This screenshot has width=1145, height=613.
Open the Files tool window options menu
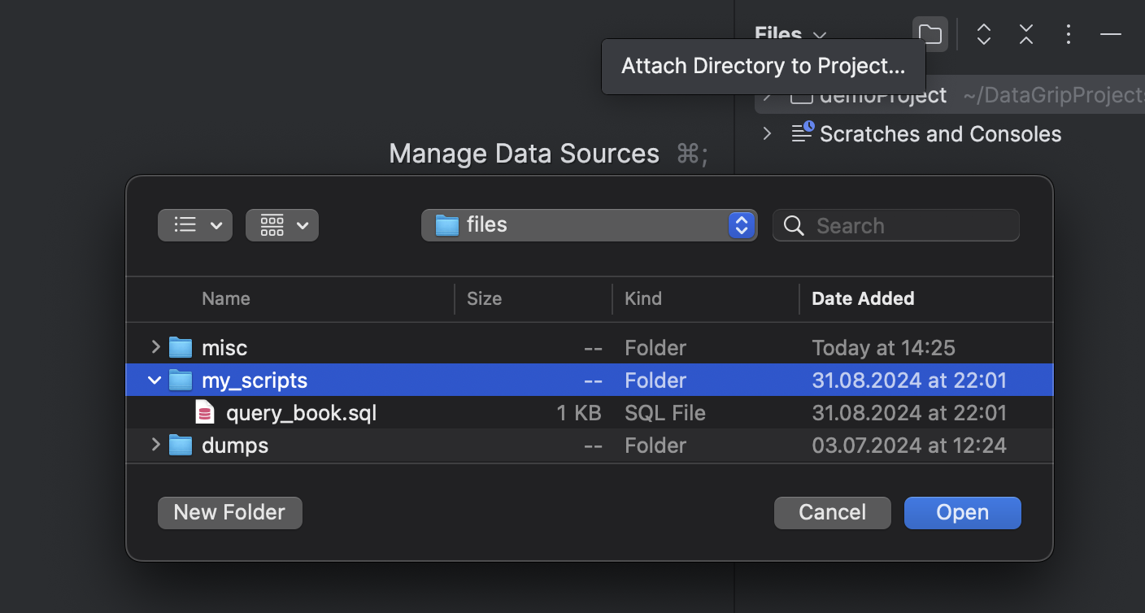click(x=1068, y=34)
